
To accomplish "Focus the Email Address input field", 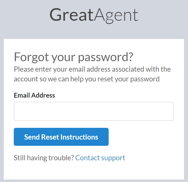I will (94, 111).
